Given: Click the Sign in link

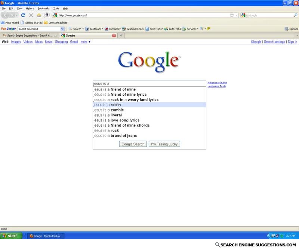Looking at the screenshot, I should point(292,42).
